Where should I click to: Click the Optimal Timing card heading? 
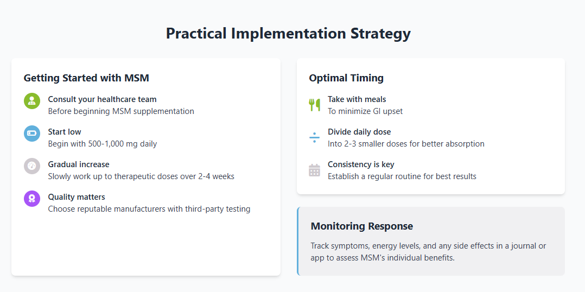[x=346, y=78]
